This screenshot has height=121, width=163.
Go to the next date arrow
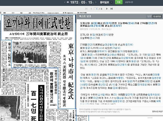96,2
